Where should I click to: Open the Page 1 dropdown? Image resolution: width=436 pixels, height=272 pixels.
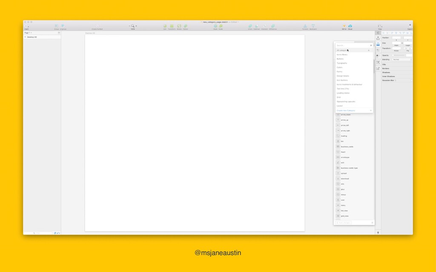click(28, 33)
